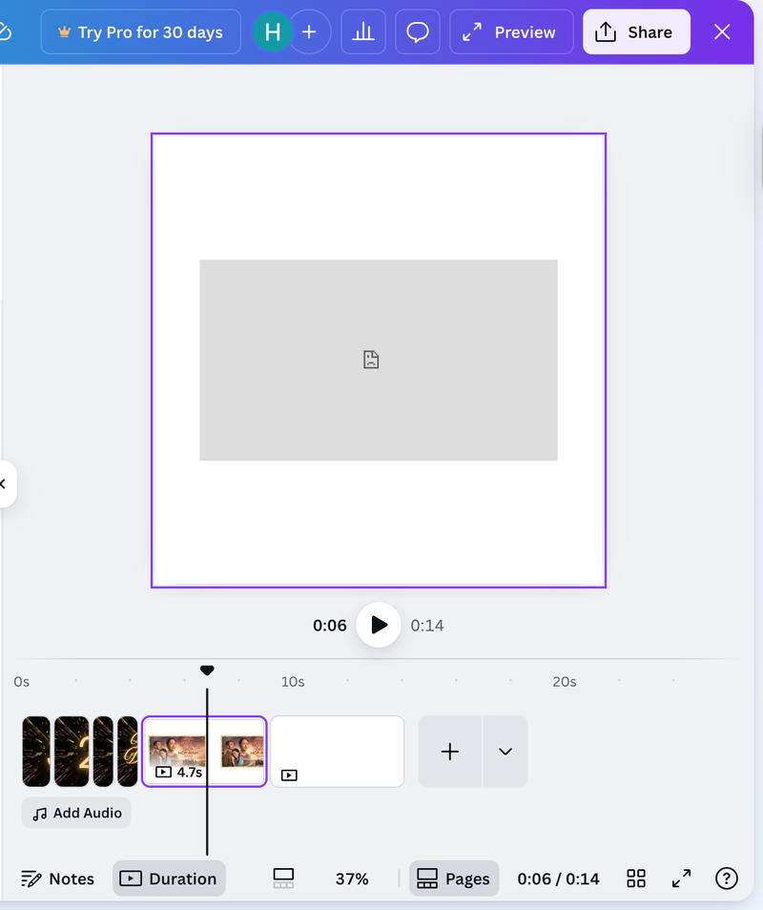
Task: Open the Share menu
Action: tap(636, 31)
